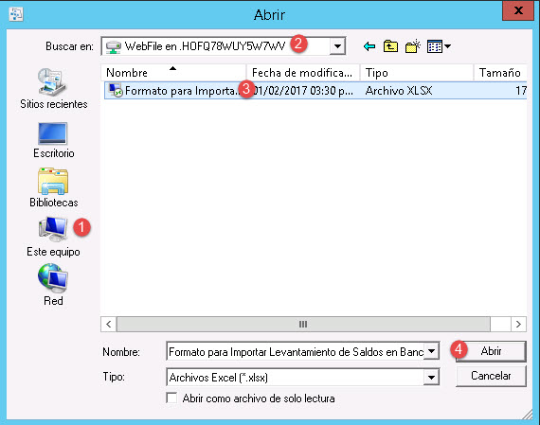Sort files by the Tipo column
The height and width of the screenshot is (425, 540).
pos(417,73)
